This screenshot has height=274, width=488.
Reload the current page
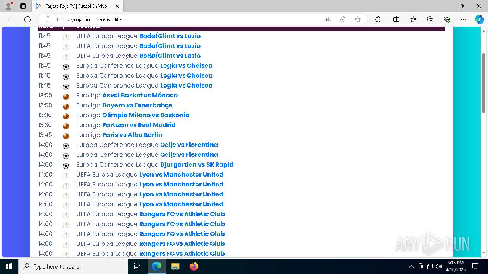tap(27, 19)
